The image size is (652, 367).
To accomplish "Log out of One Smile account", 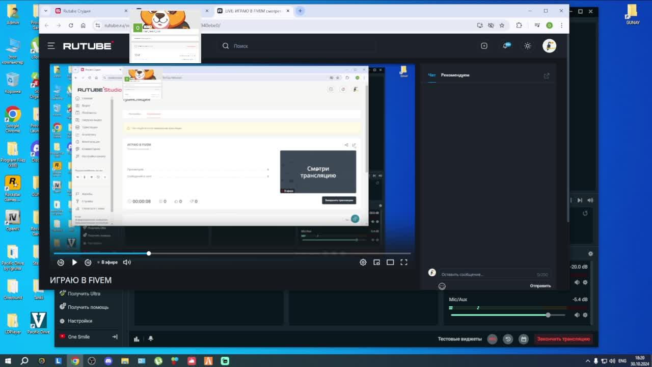I will [115, 336].
